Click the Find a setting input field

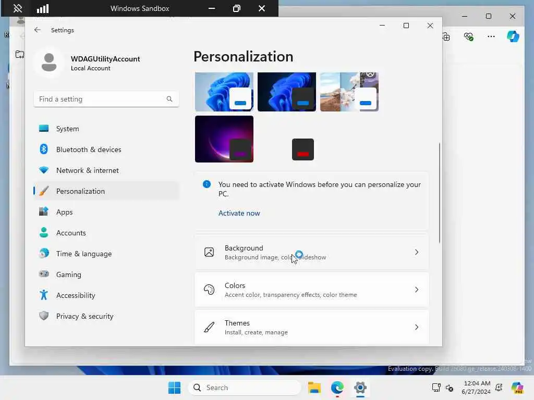point(106,99)
